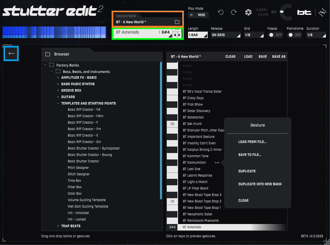Collapse Bass, Beats, and Instruments node

point(52,71)
